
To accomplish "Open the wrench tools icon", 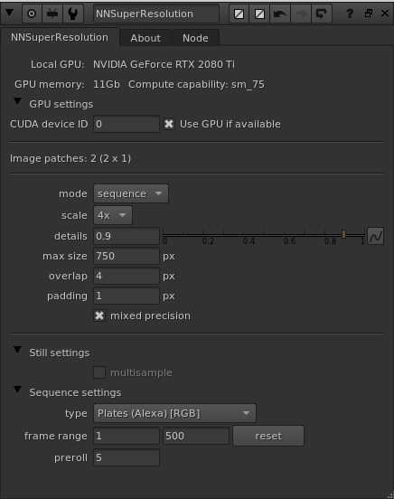I will coord(73,14).
